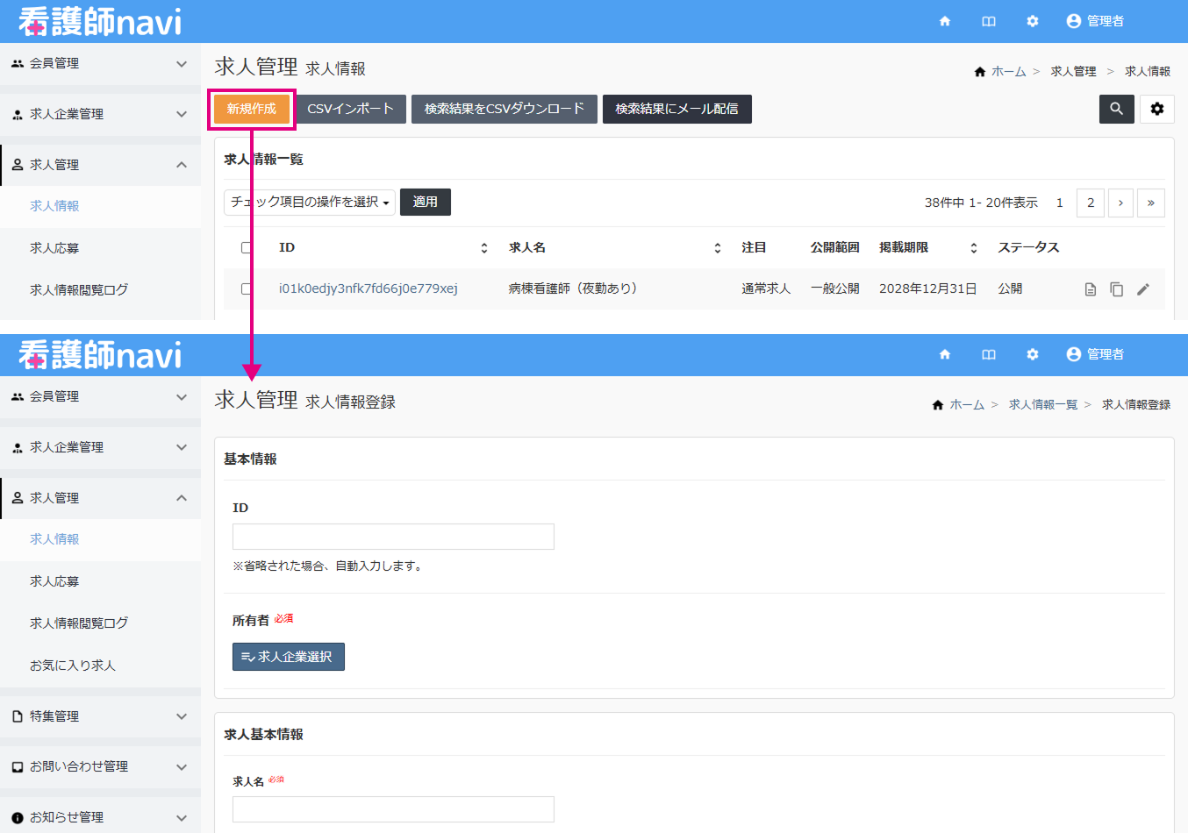This screenshot has width=1188, height=833.
Task: Collapse 求人管理 in the upper sidebar
Action: [x=100, y=165]
